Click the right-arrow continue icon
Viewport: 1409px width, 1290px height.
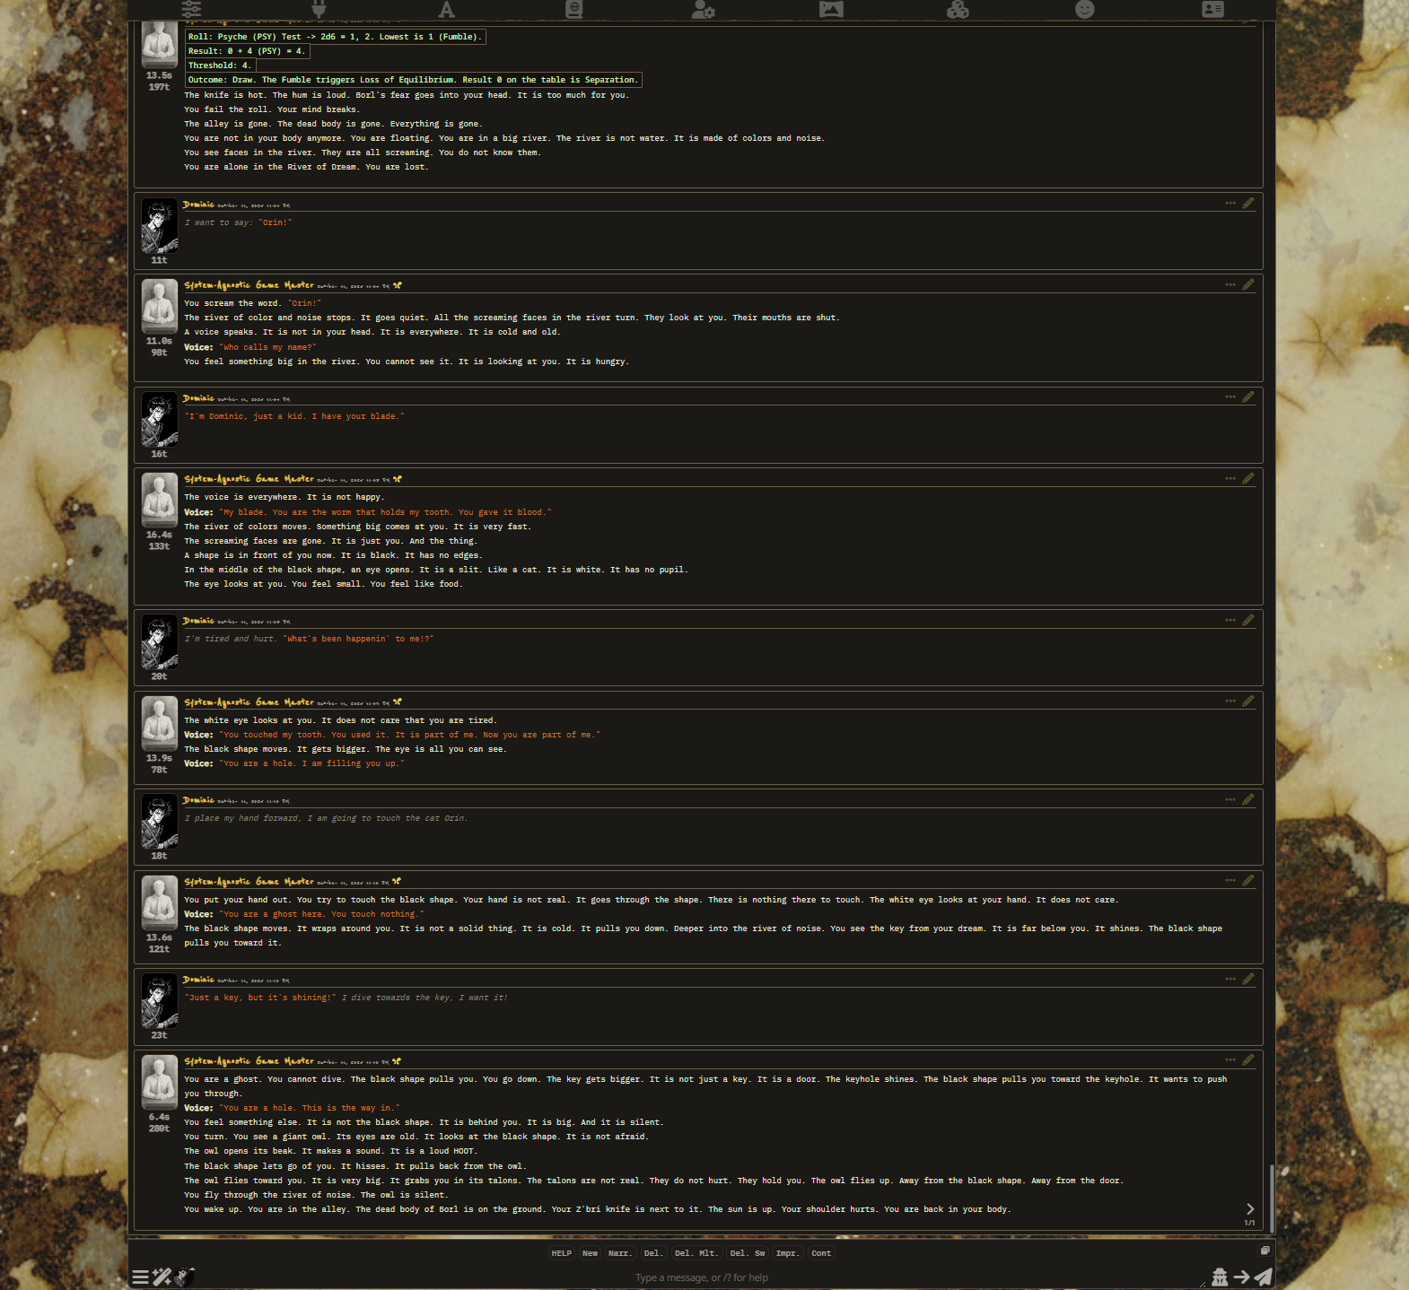tap(1242, 1277)
